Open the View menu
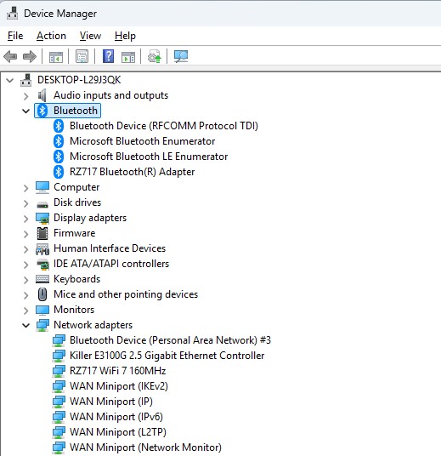Viewport: 441px width, 456px height. [90, 36]
